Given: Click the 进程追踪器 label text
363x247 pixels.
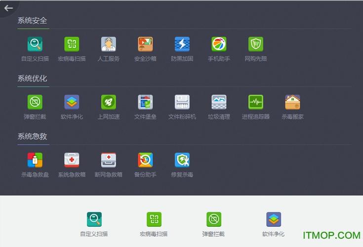Looking at the screenshot, I should 256,117.
